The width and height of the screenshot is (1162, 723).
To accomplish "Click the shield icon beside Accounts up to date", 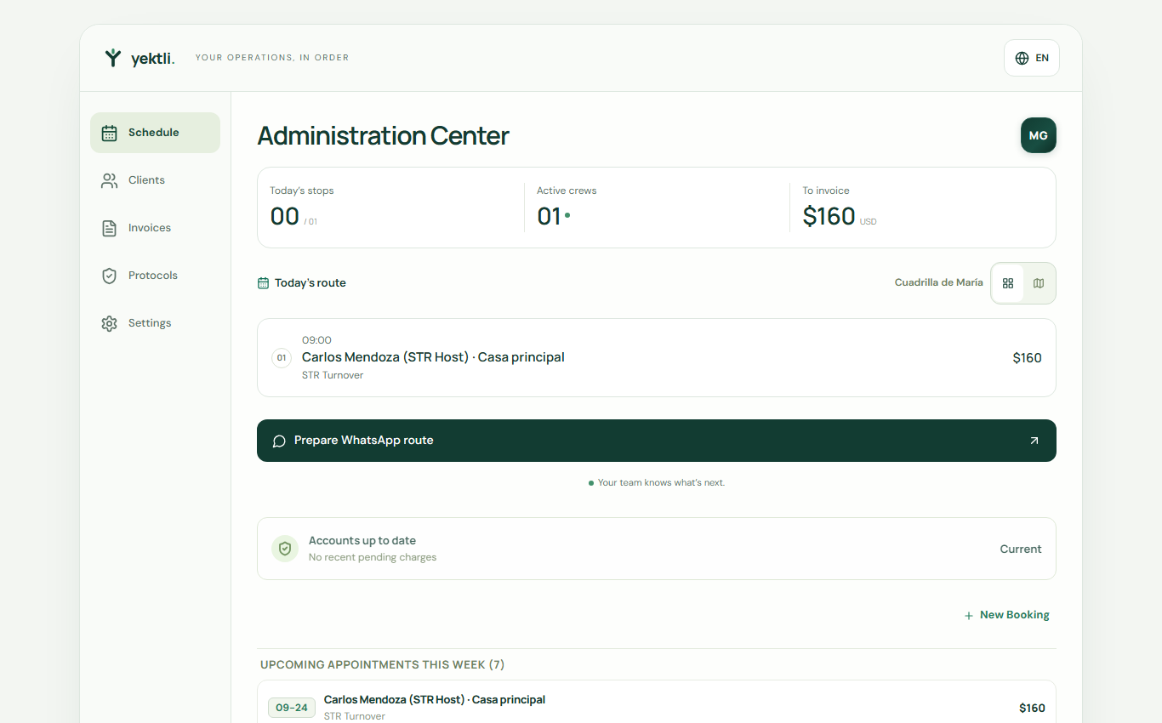I will tap(285, 549).
